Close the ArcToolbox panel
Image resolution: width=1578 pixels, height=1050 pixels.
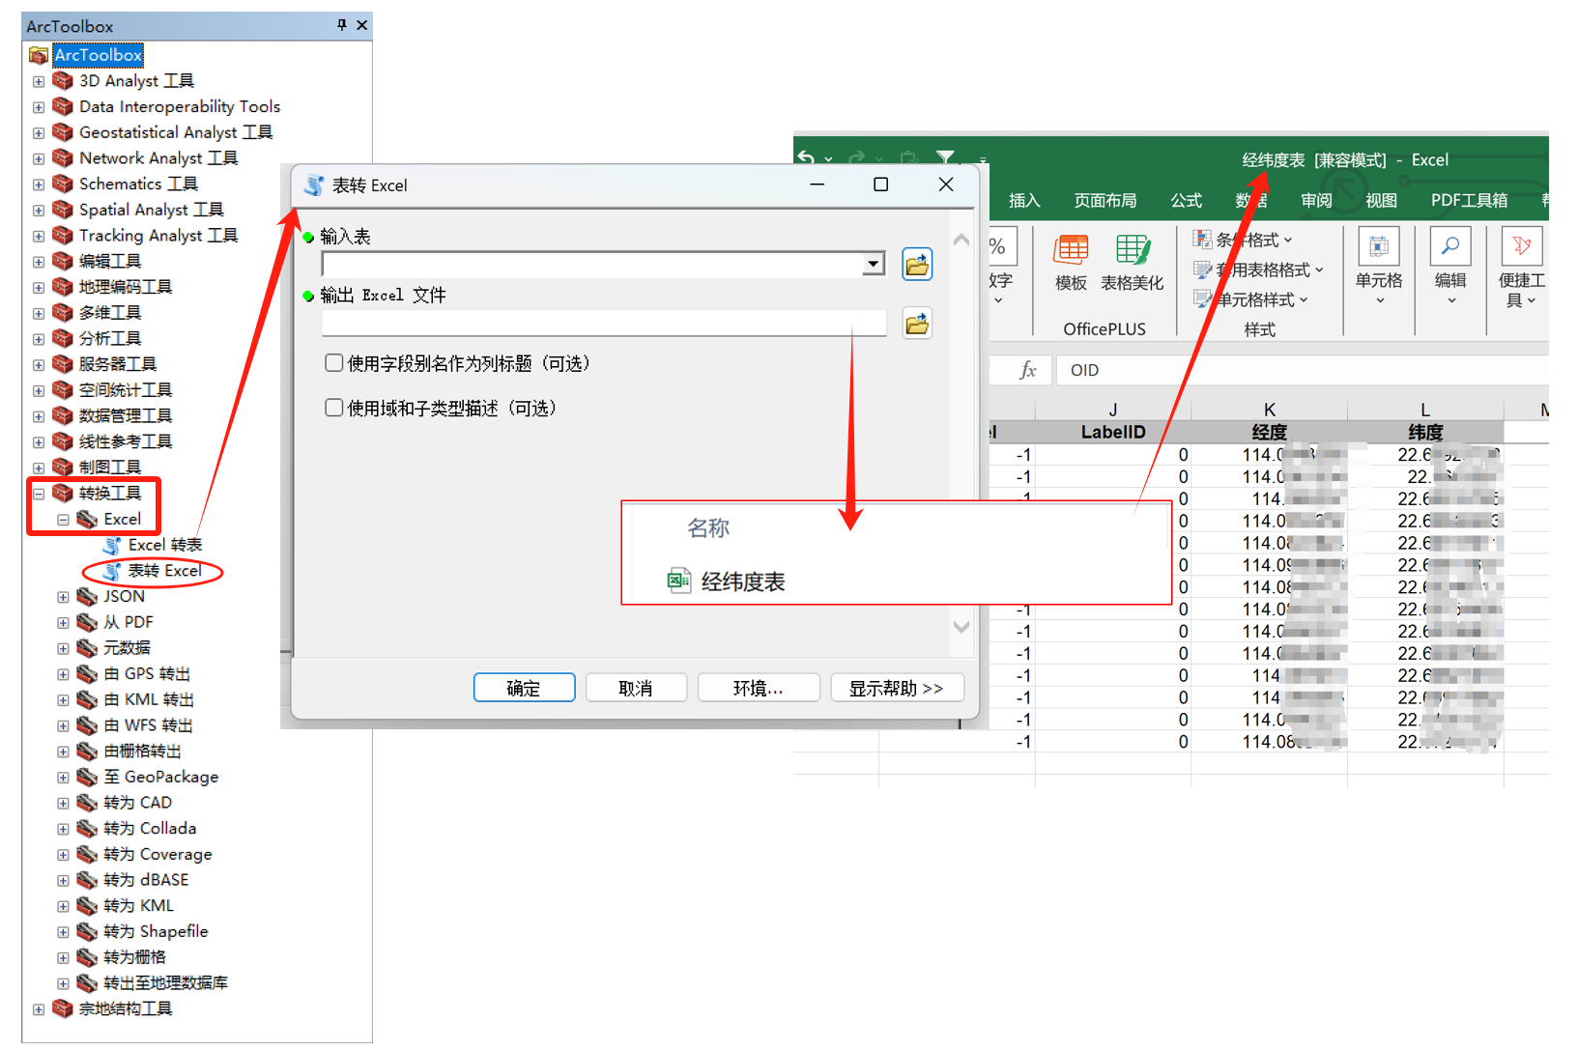point(362,25)
